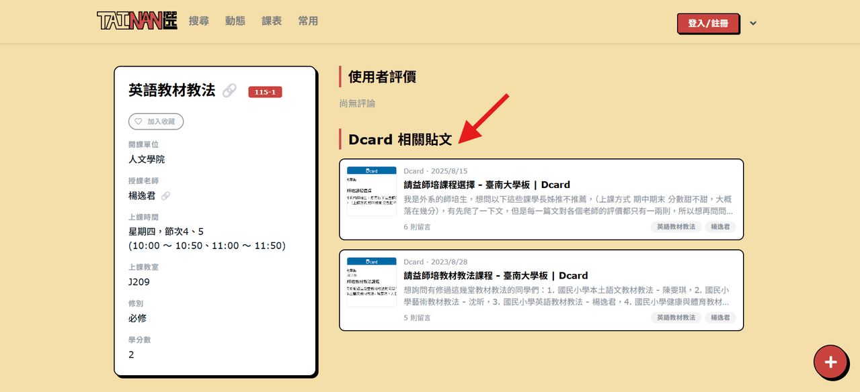The width and height of the screenshot is (860, 392).
Task: Click the 登入/註冊 button
Action: pos(708,23)
